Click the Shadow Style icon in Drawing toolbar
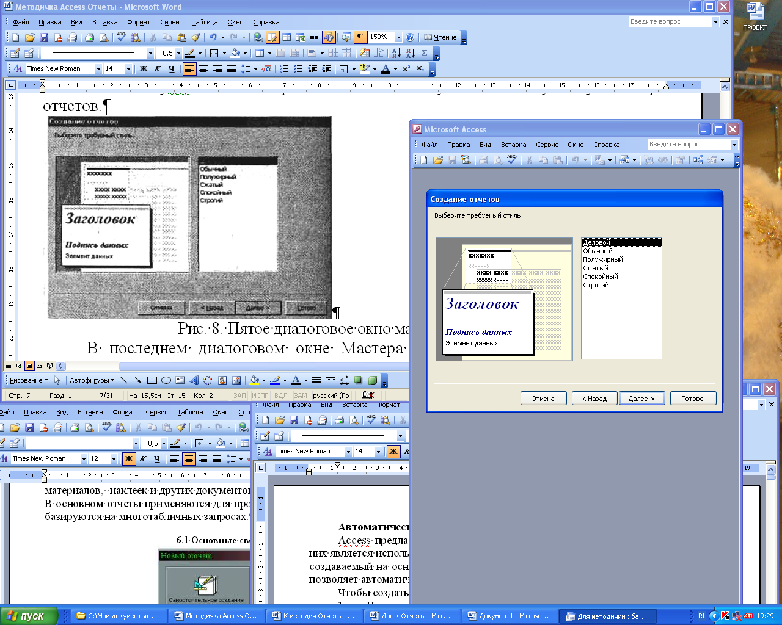Image resolution: width=782 pixels, height=625 pixels. (x=359, y=380)
